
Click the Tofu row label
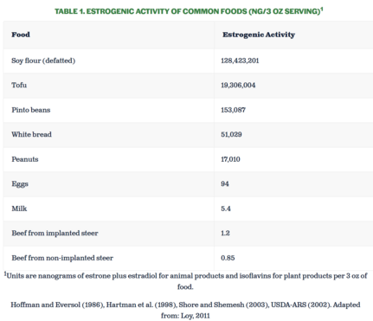click(19, 85)
